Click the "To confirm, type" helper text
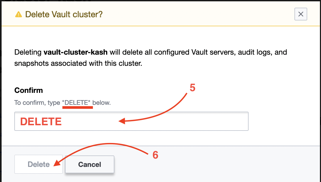The height and width of the screenshot is (182, 321). [37, 103]
